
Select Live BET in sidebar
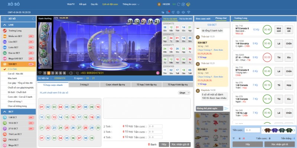18,42
